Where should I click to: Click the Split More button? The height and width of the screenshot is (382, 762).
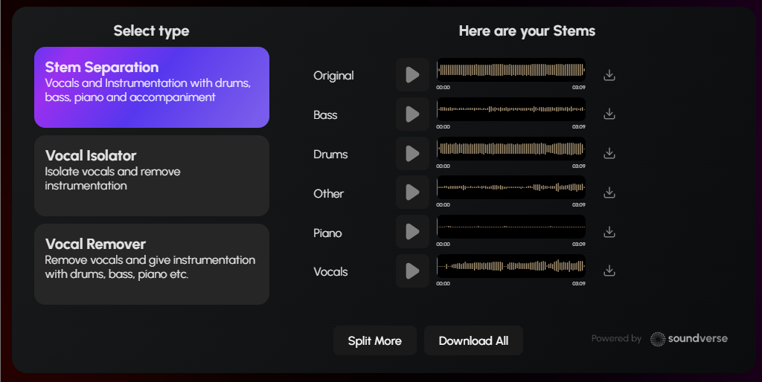click(x=375, y=340)
